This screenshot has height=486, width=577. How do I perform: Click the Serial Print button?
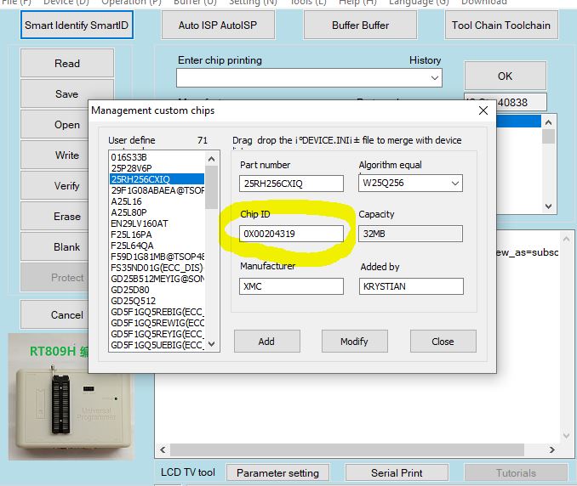point(397,472)
